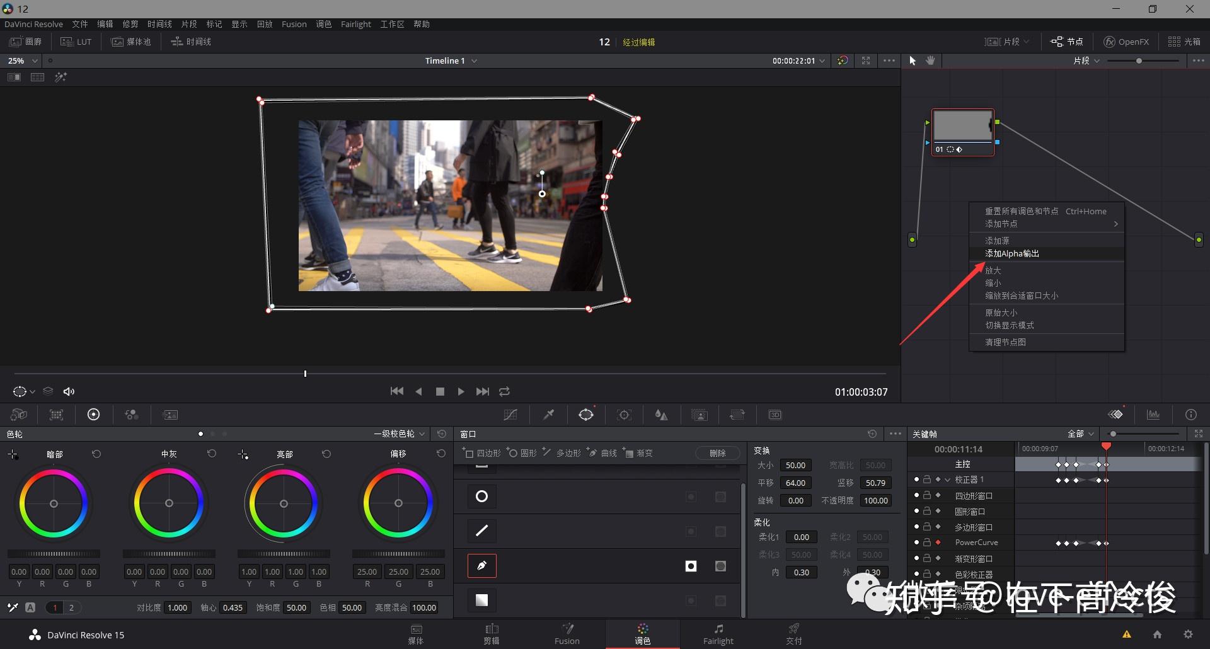This screenshot has height=649, width=1210.
Task: Open the Curves palette icon
Action: [510, 415]
